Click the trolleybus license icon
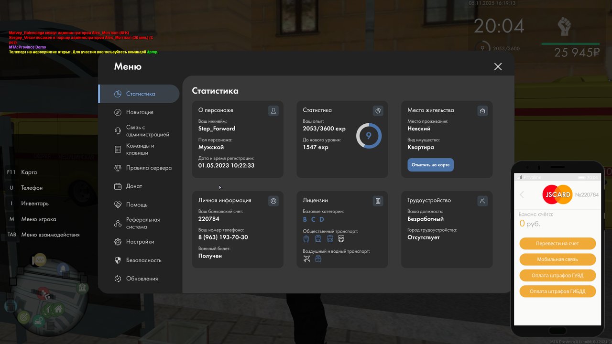 306,239
